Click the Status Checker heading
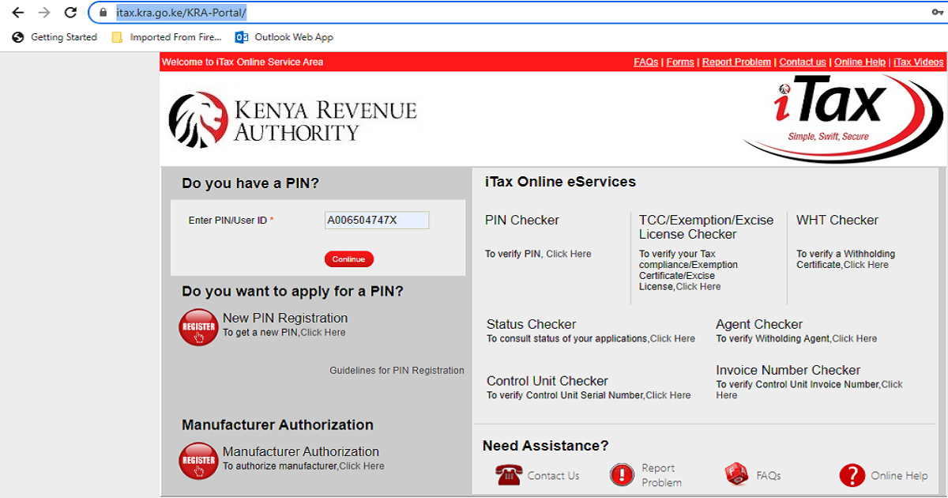 [x=532, y=324]
